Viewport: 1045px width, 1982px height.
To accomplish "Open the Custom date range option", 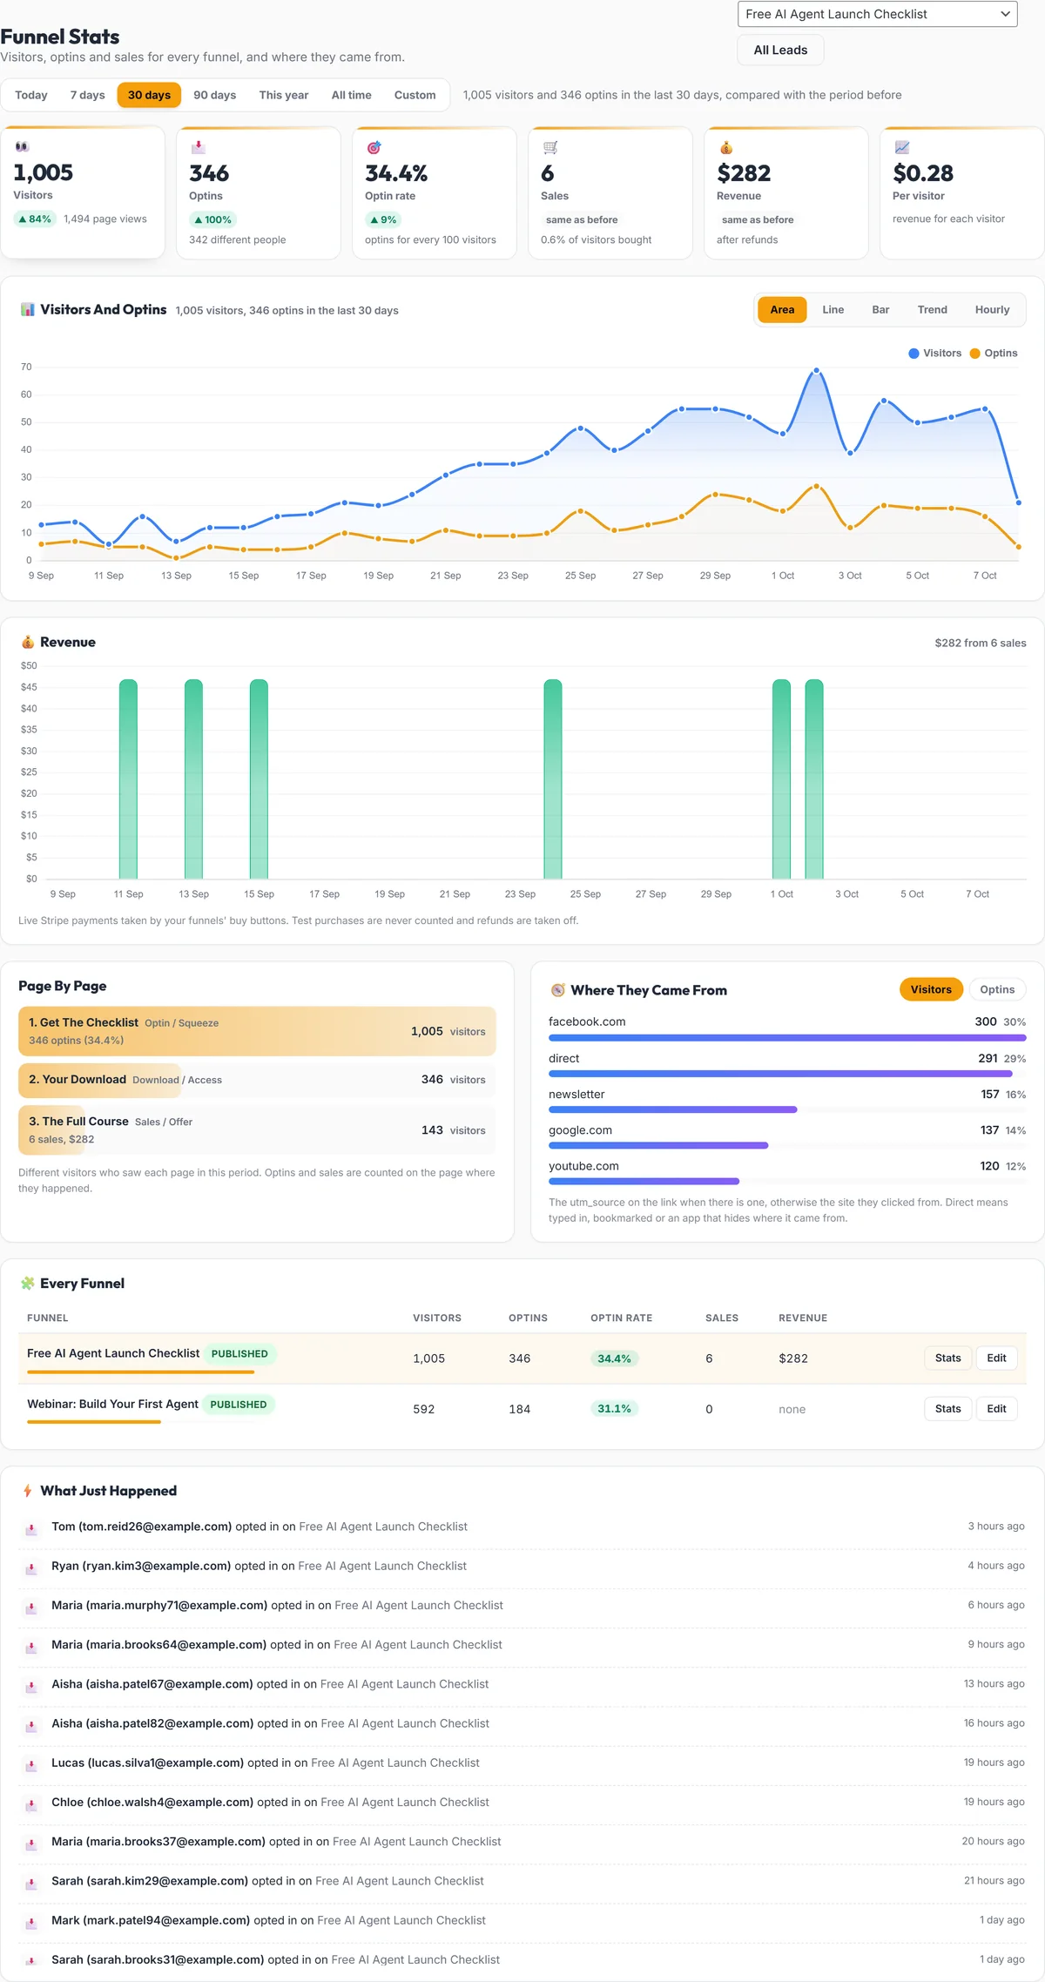I will pos(415,95).
